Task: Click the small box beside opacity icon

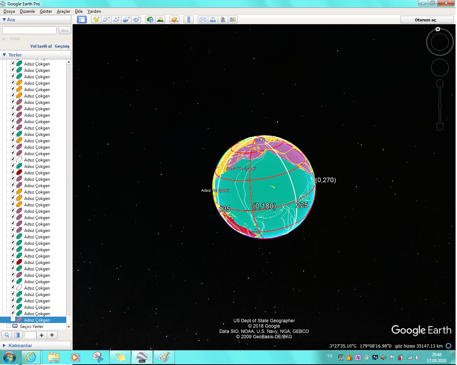Action: 30,335
